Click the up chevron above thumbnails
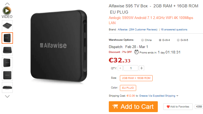Viewport: 203px width, 114px height. click(x=7, y=4)
